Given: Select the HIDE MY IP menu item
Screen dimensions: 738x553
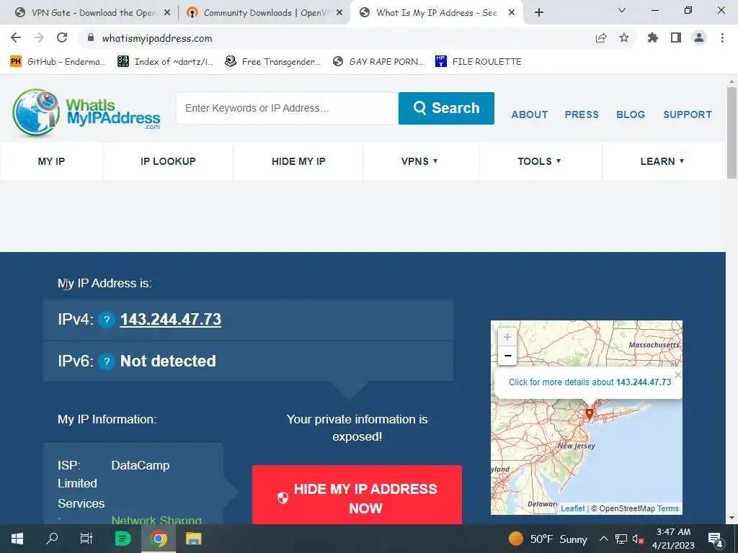Looking at the screenshot, I should click(298, 161).
